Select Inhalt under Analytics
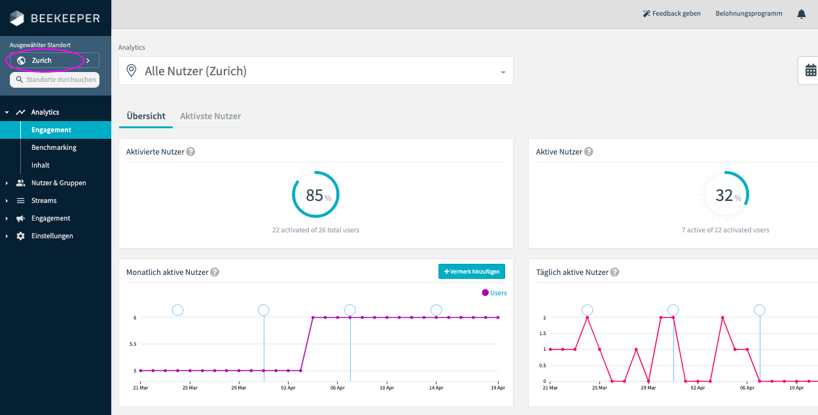 click(x=41, y=166)
